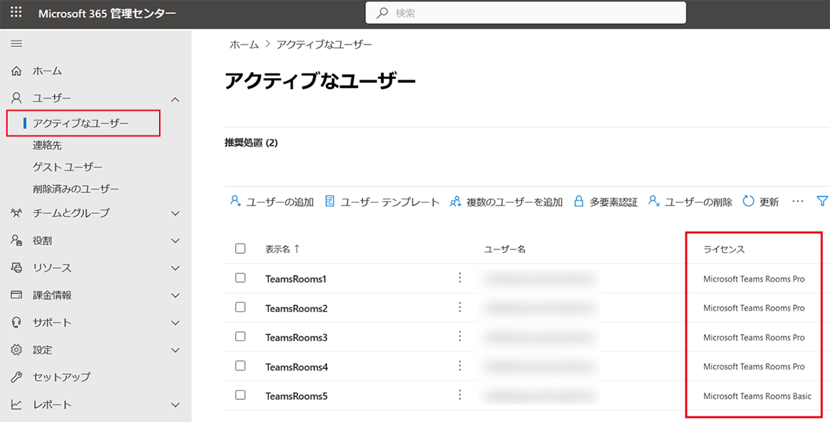Open the TeamsRooms5 user entry
Image resolution: width=830 pixels, height=422 pixels.
[297, 396]
